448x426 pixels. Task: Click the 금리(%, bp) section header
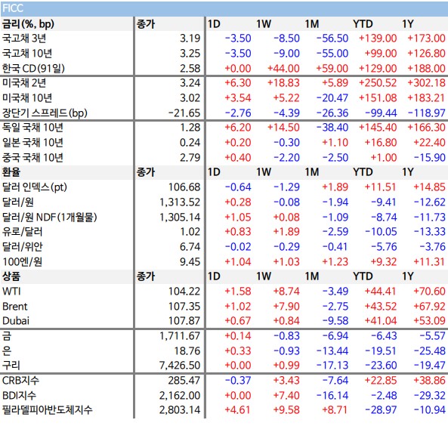coord(28,24)
